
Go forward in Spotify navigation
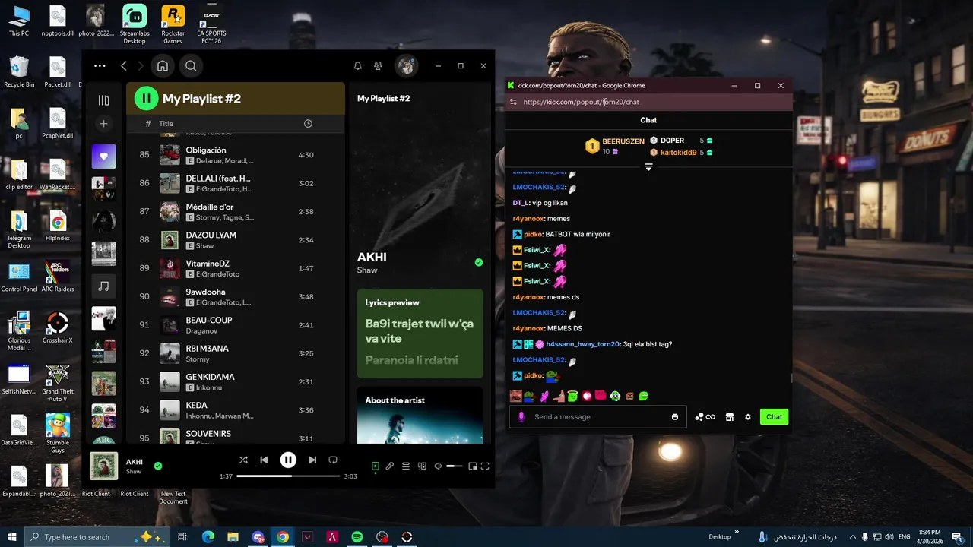pyautogui.click(x=141, y=66)
